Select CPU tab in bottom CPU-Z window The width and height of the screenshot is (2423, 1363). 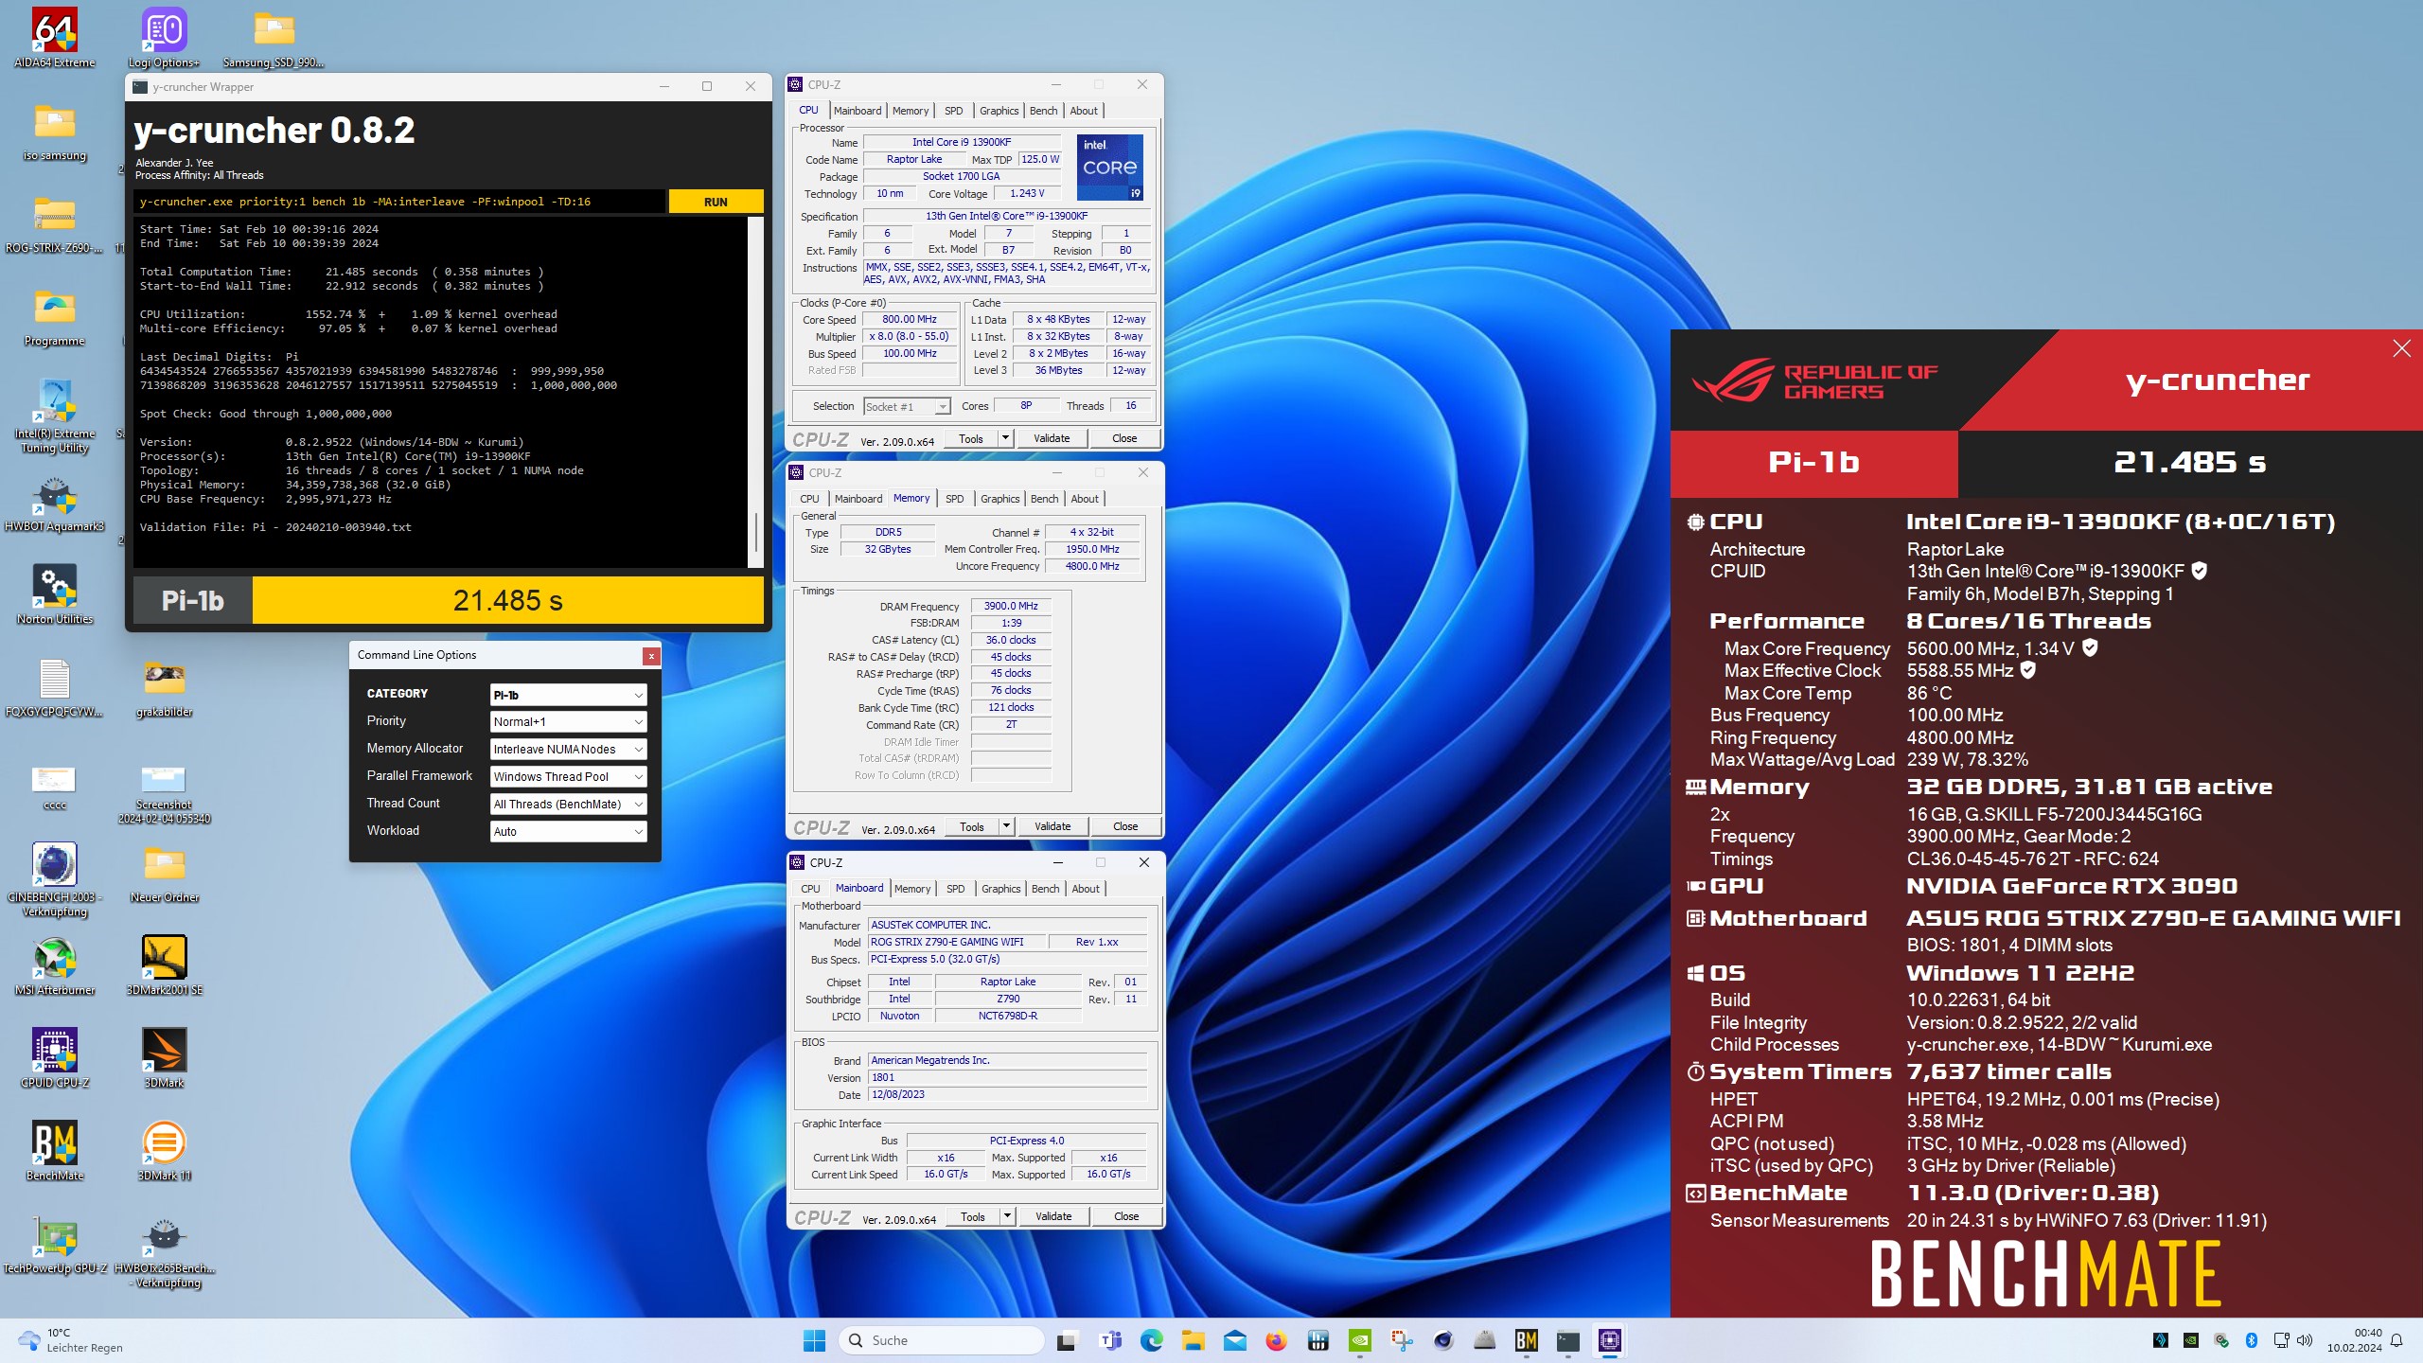point(810,889)
